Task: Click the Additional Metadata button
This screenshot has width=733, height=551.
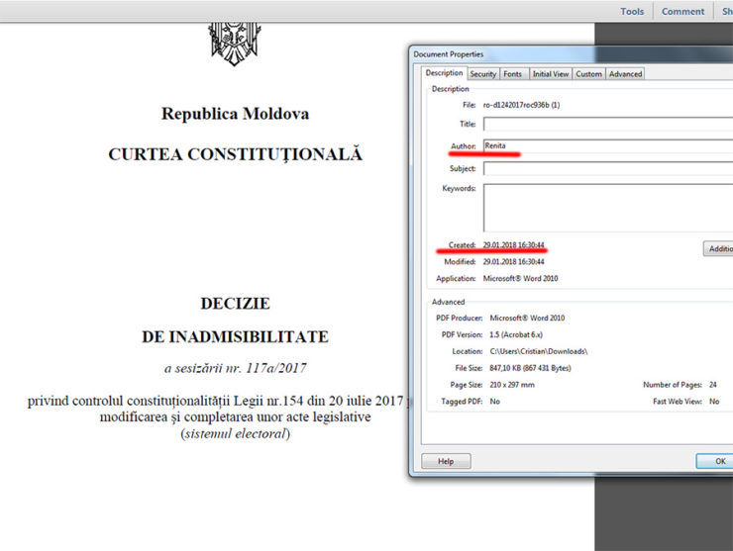Action: pyautogui.click(x=718, y=248)
